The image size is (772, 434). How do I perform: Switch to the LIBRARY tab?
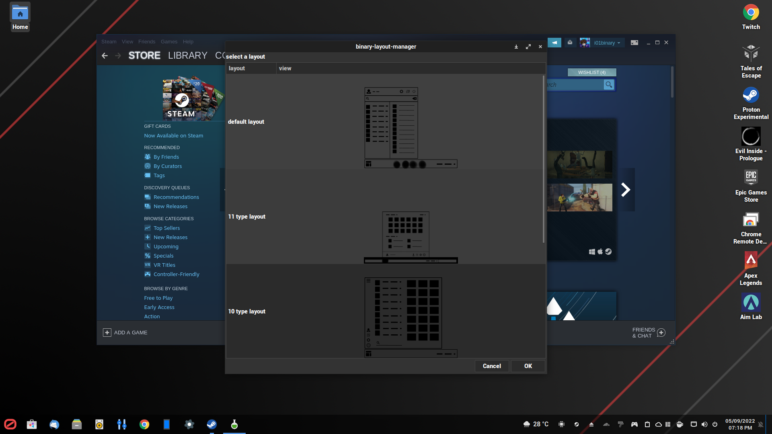pos(187,55)
